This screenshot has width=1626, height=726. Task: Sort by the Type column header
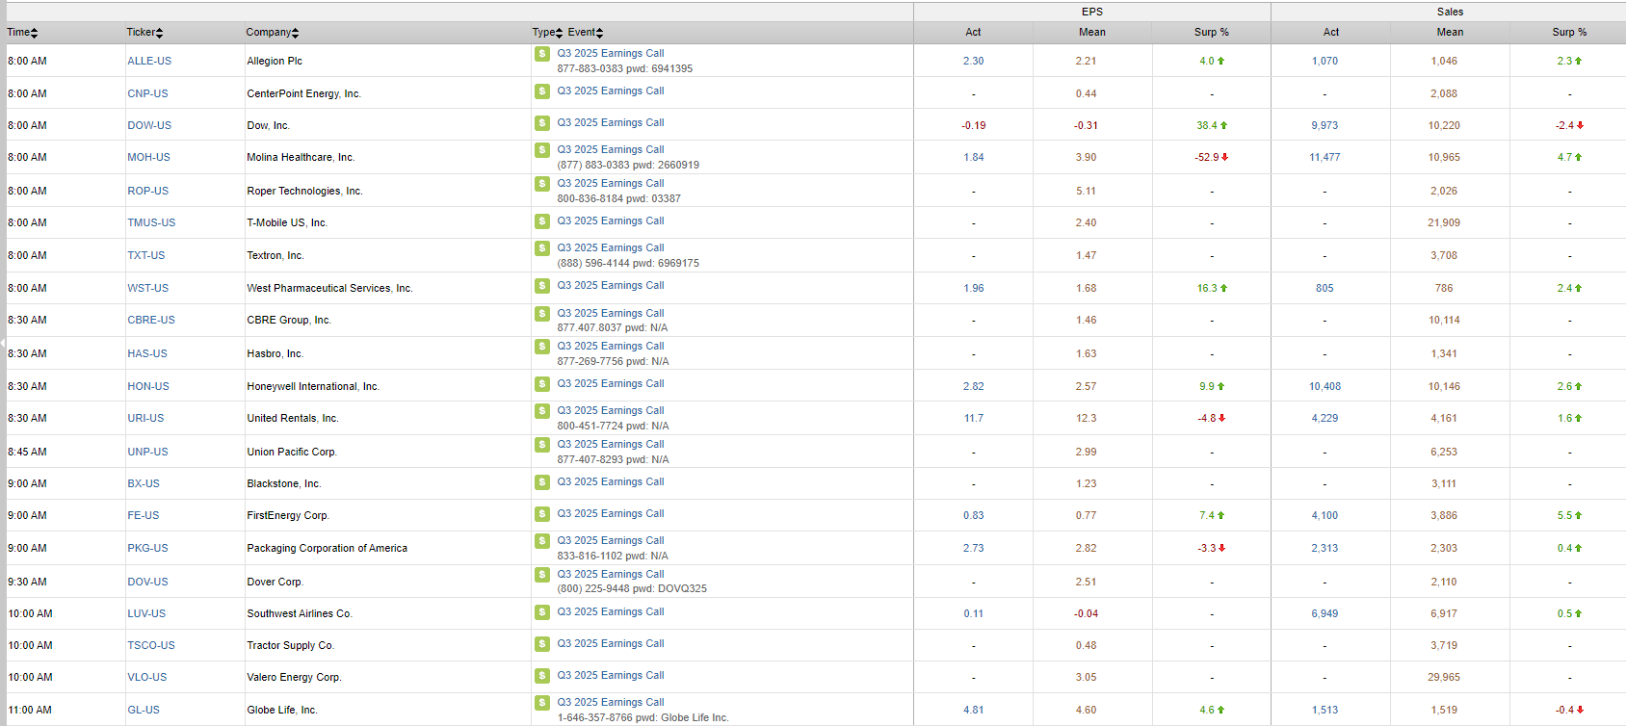[x=546, y=33]
